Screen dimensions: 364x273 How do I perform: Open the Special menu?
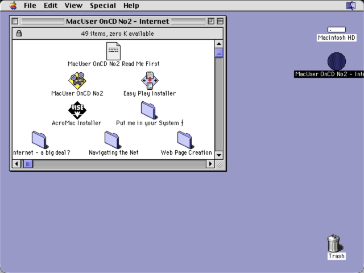[103, 5]
